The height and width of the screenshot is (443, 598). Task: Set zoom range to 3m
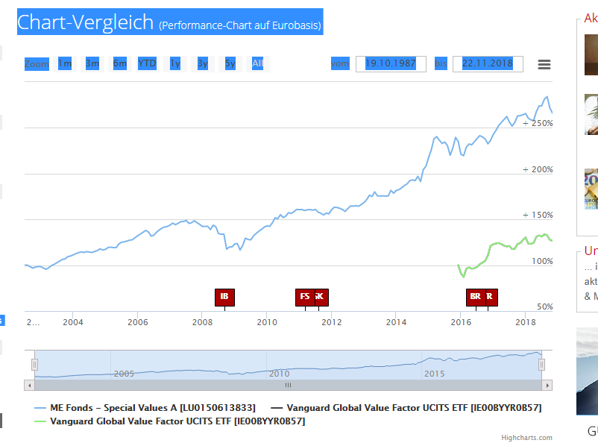92,63
